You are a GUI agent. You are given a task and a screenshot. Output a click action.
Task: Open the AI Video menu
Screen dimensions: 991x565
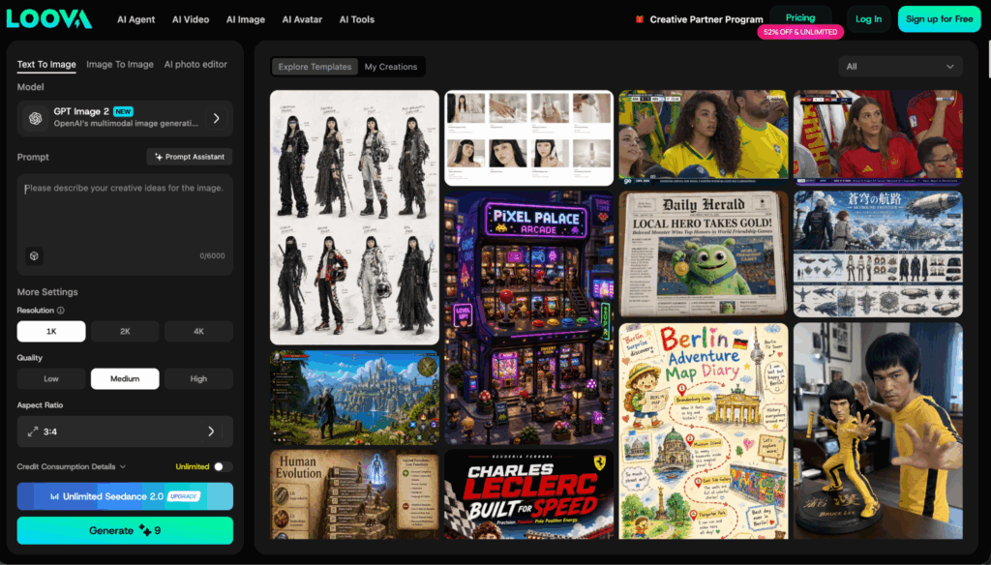point(191,19)
